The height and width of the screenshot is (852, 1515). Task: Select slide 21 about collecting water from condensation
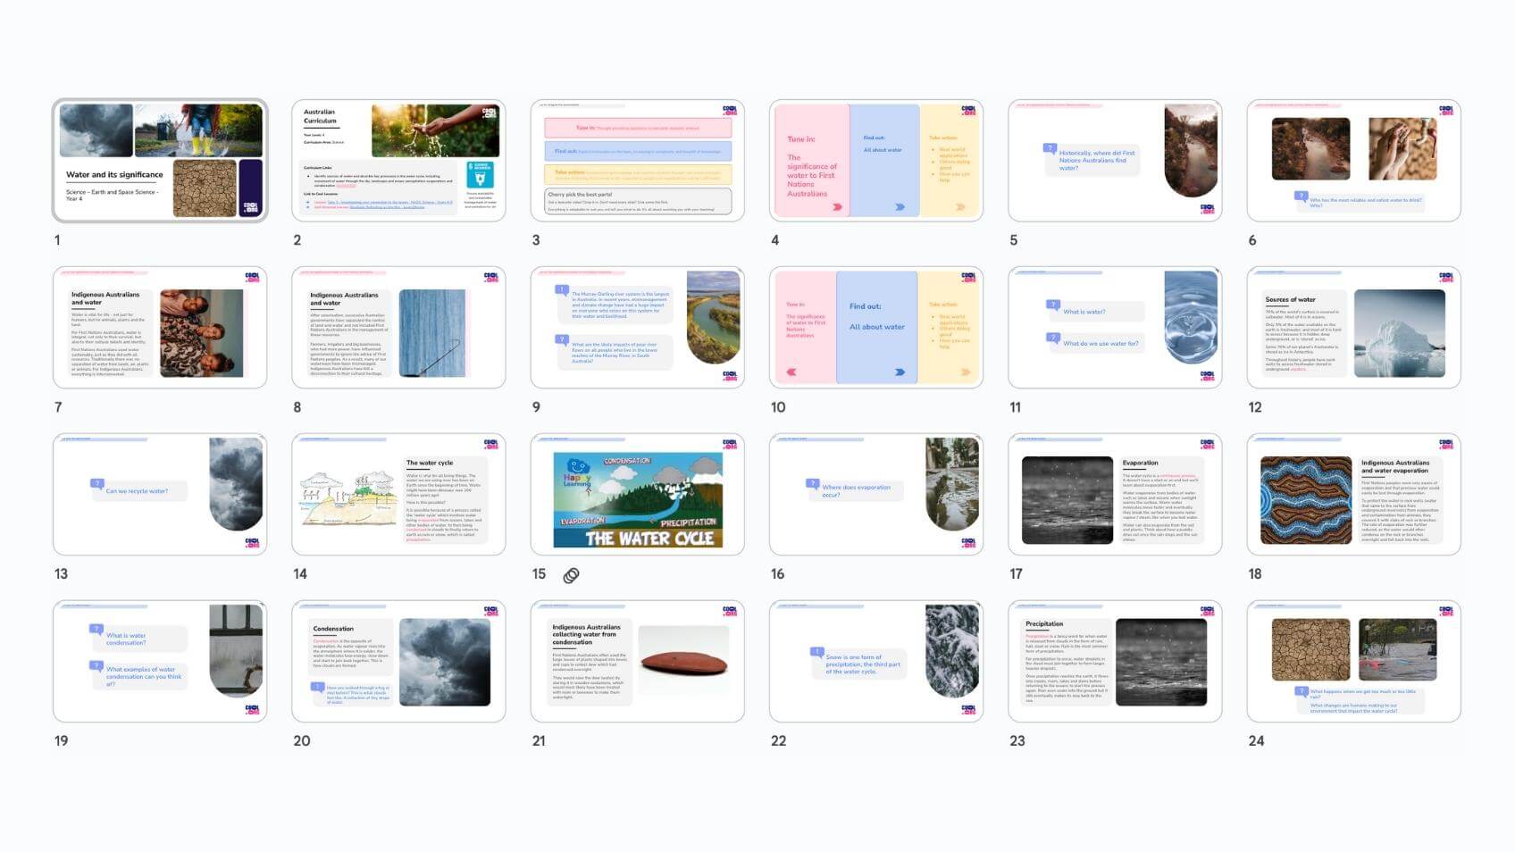[637, 662]
